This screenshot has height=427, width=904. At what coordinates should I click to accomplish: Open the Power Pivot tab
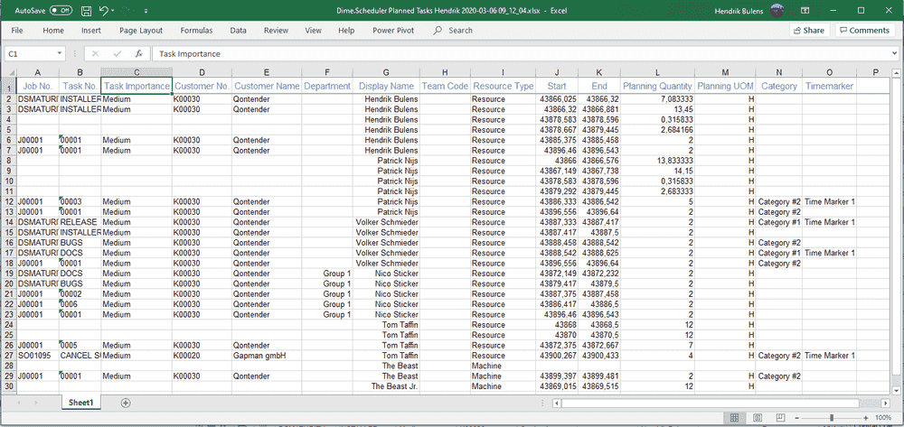393,31
